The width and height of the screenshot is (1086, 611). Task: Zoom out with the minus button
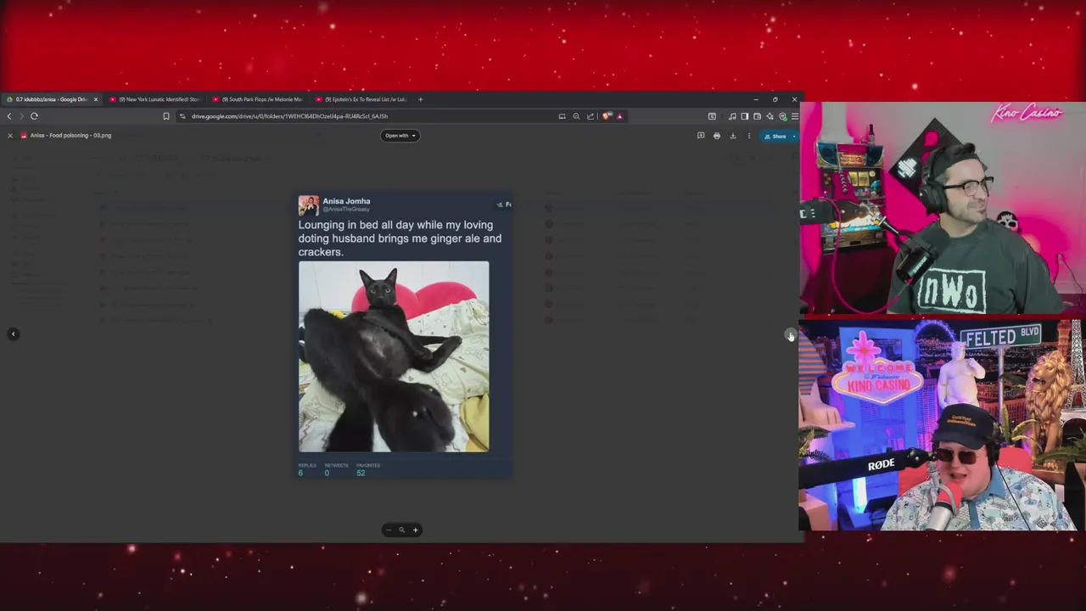pos(389,530)
